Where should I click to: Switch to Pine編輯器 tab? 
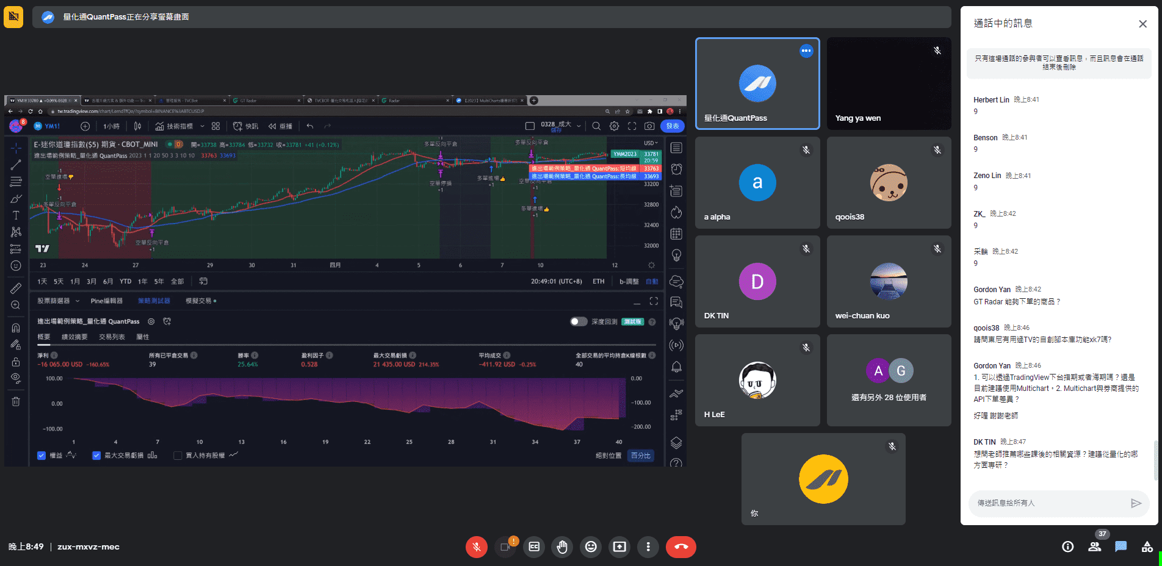pyautogui.click(x=107, y=301)
